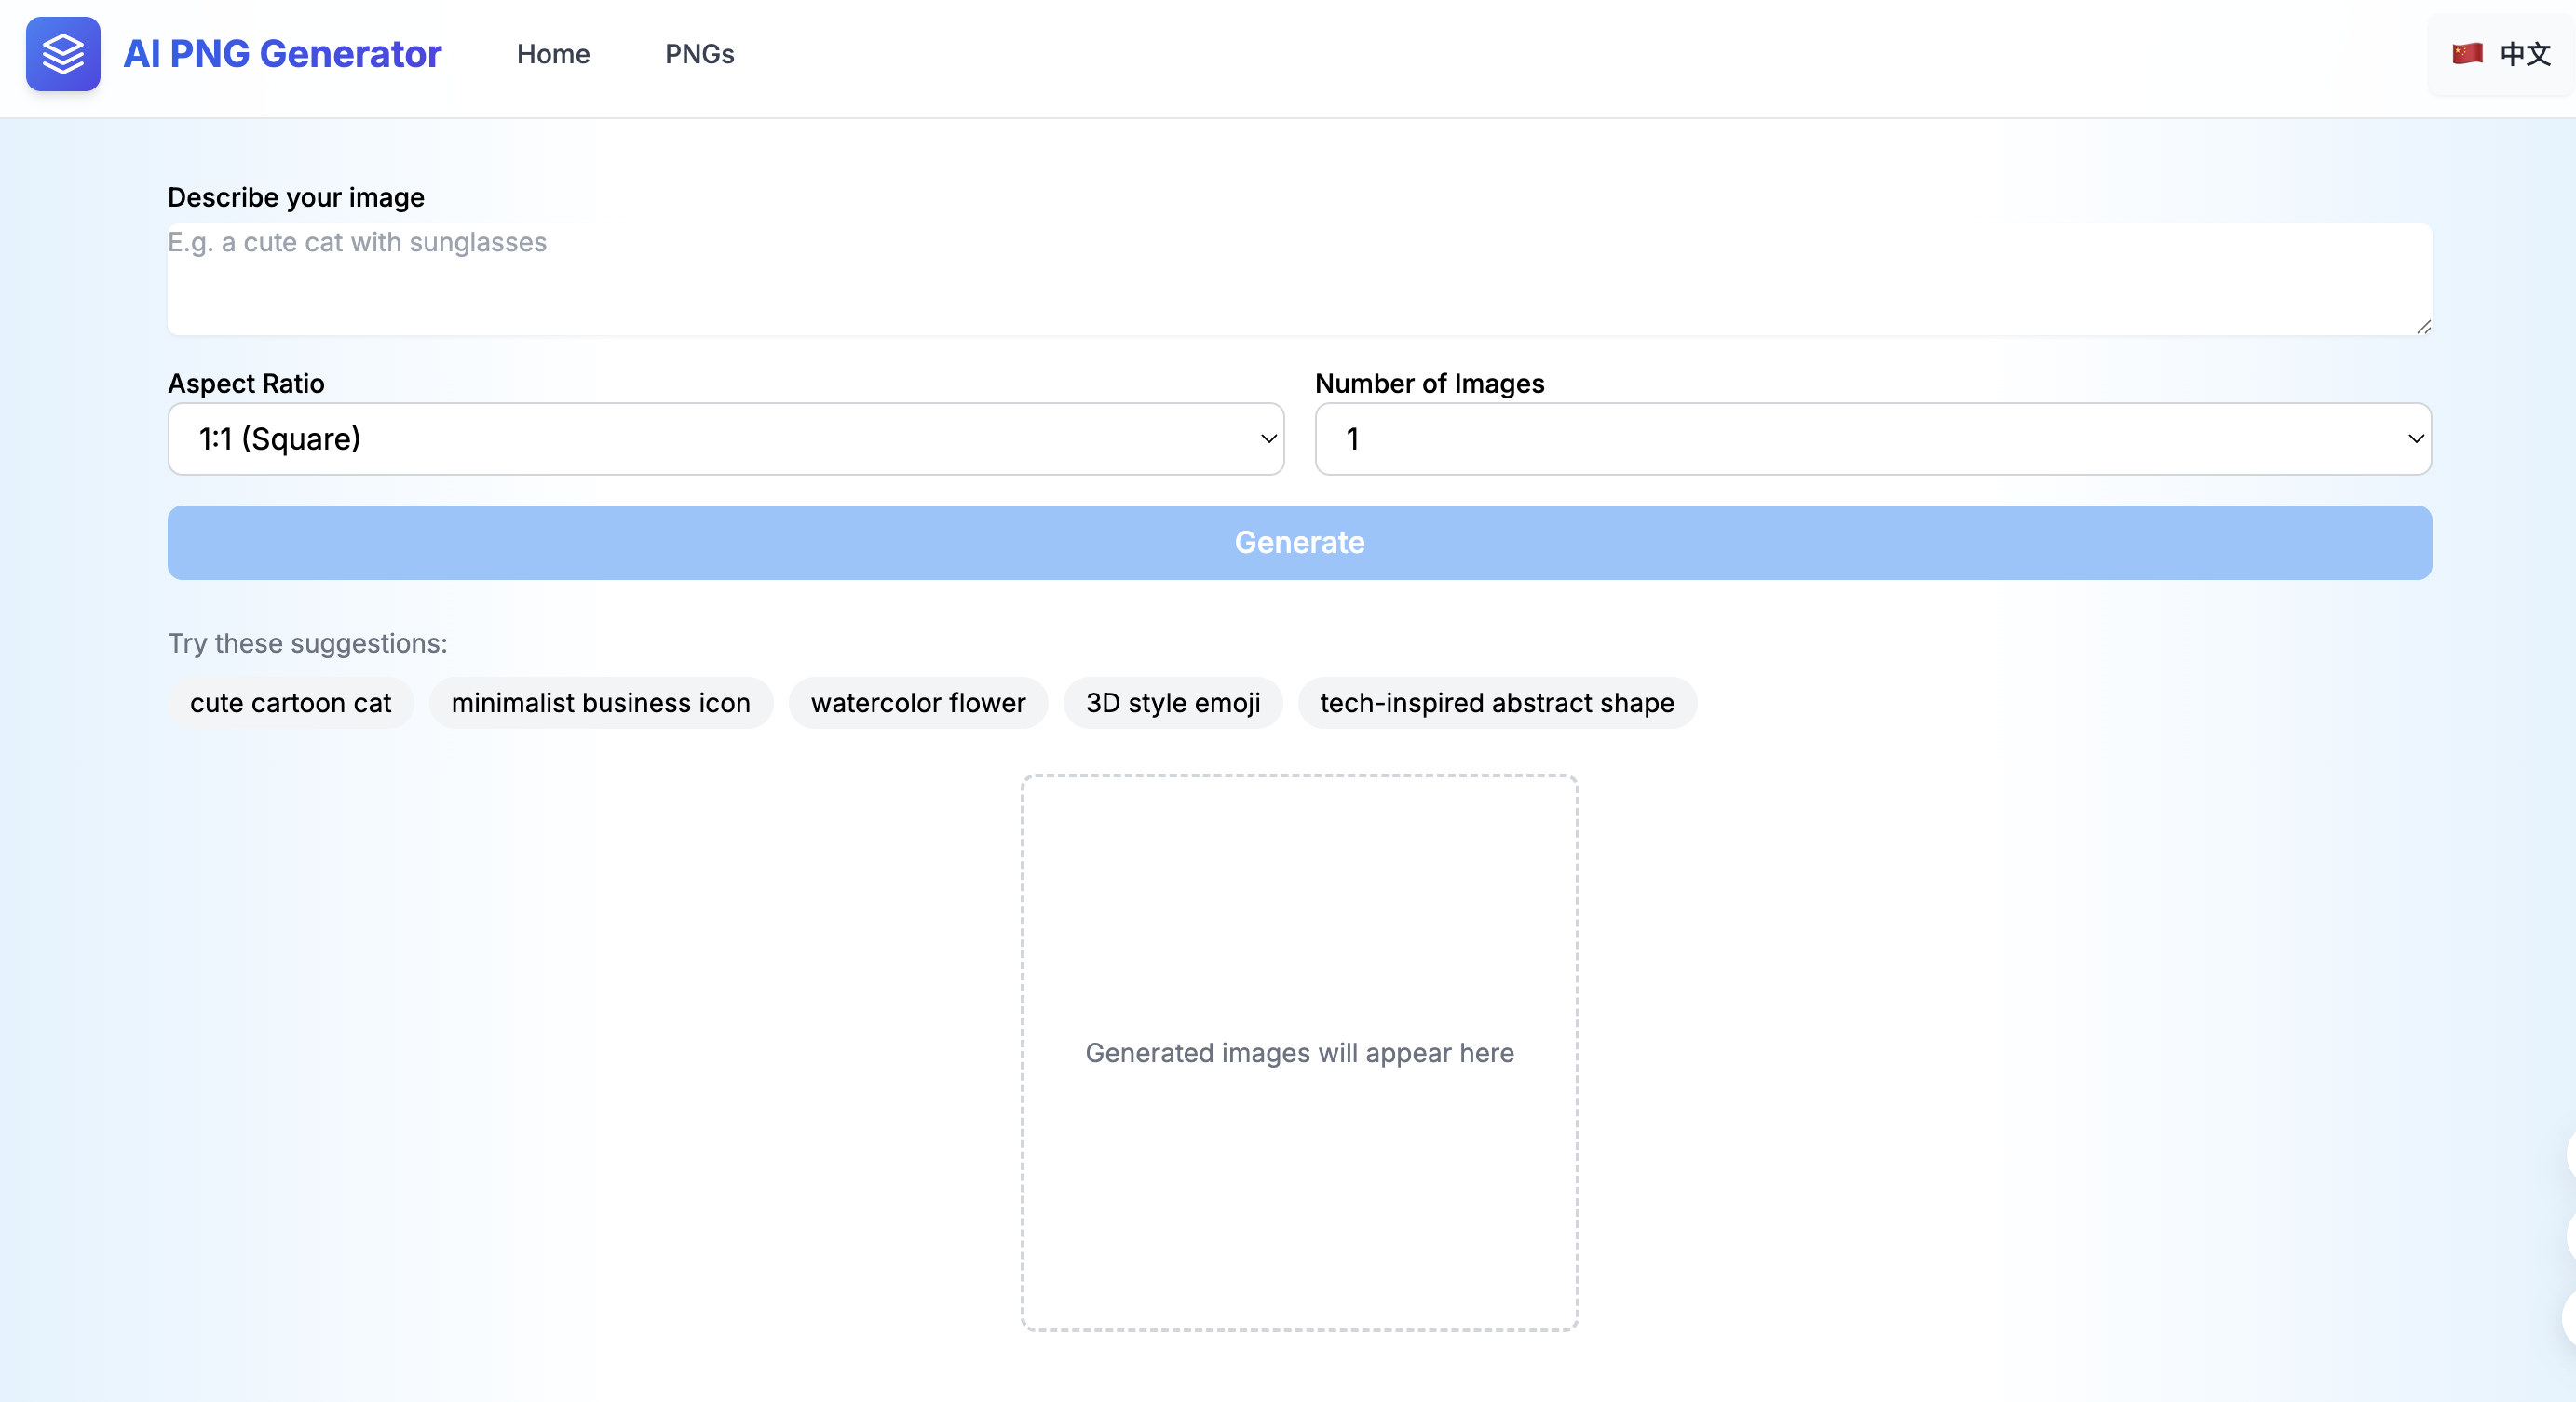Click the generated images placeholder area
2576x1402 pixels.
1299,1052
